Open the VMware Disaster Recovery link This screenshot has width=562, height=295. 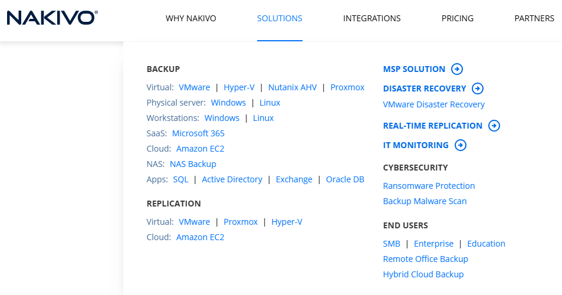point(433,104)
